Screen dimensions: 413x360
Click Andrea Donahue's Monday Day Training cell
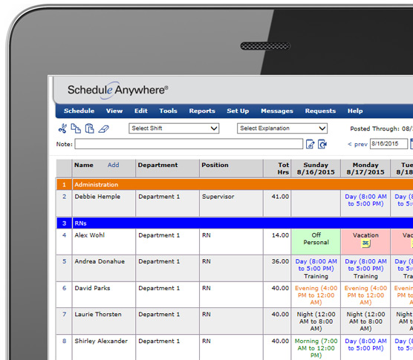click(x=365, y=269)
